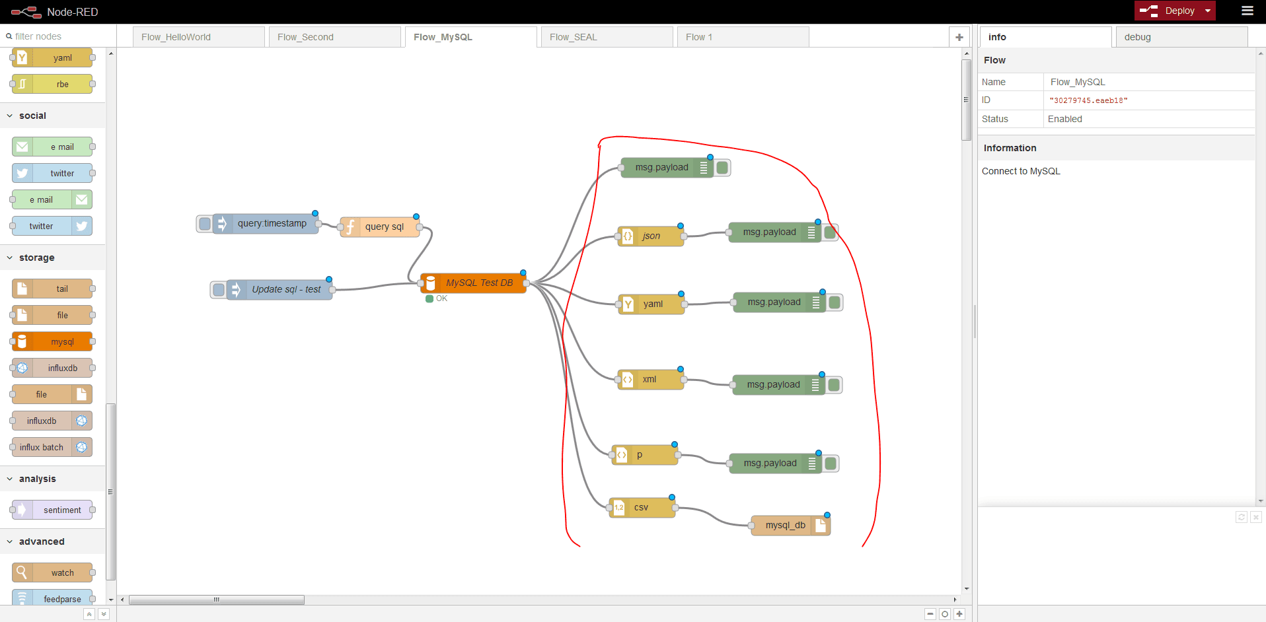This screenshot has height=622, width=1266.
Task: Reset zoom with the circle icon
Action: pos(945,614)
